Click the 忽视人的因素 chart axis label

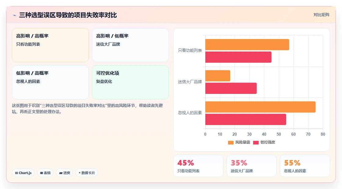[190, 113]
